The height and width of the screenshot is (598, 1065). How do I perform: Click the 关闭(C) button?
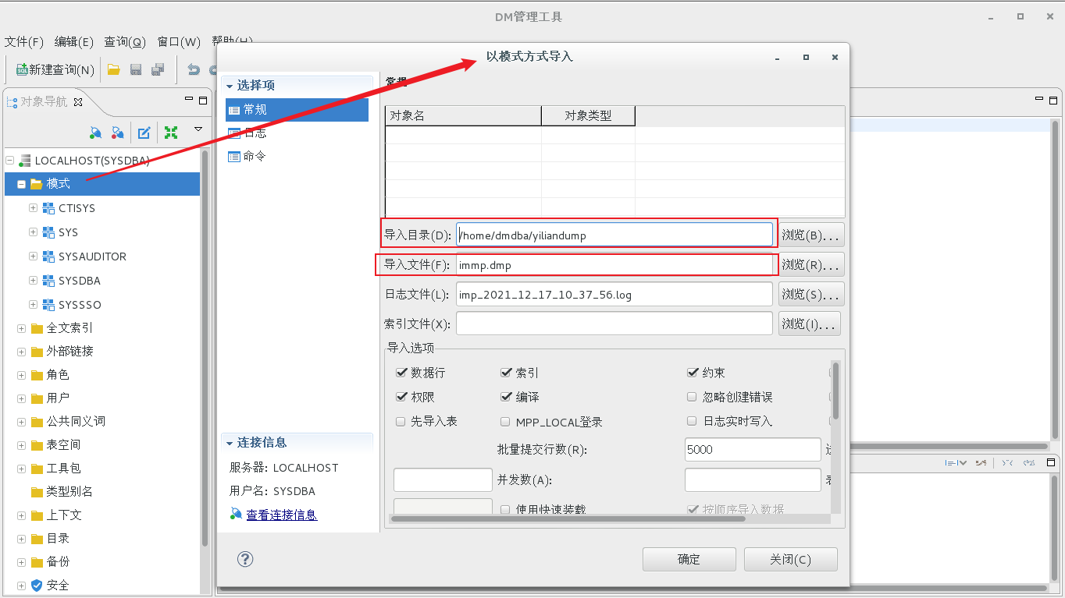(791, 560)
